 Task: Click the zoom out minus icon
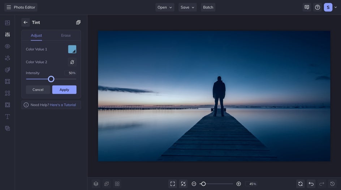pyautogui.click(x=194, y=184)
